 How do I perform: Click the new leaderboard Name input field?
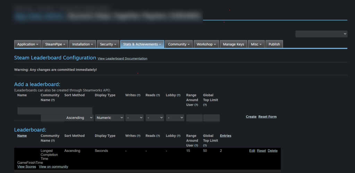tap(55, 111)
